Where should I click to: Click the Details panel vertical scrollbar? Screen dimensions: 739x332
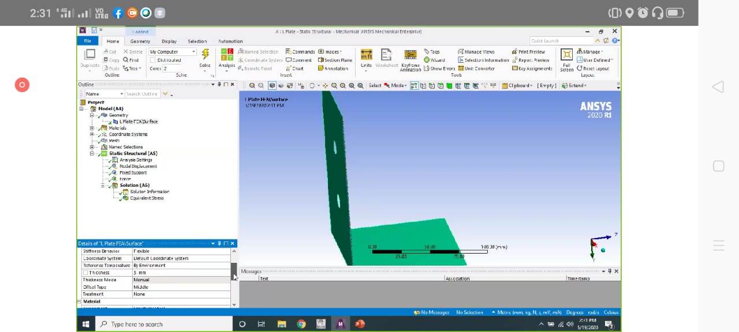[234, 271]
